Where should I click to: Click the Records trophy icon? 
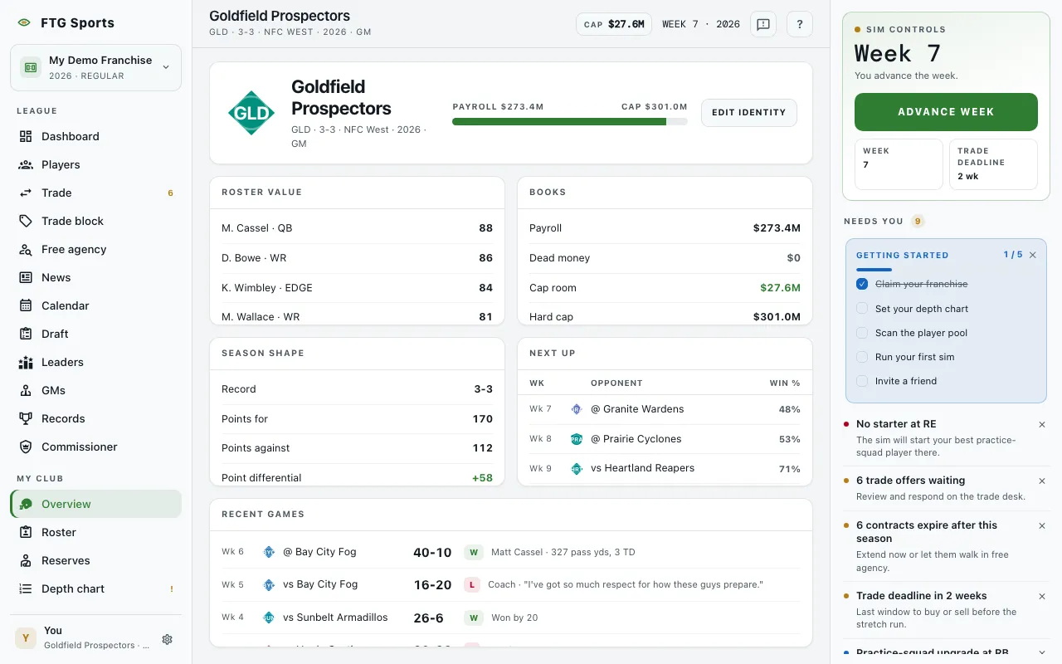[x=26, y=418]
